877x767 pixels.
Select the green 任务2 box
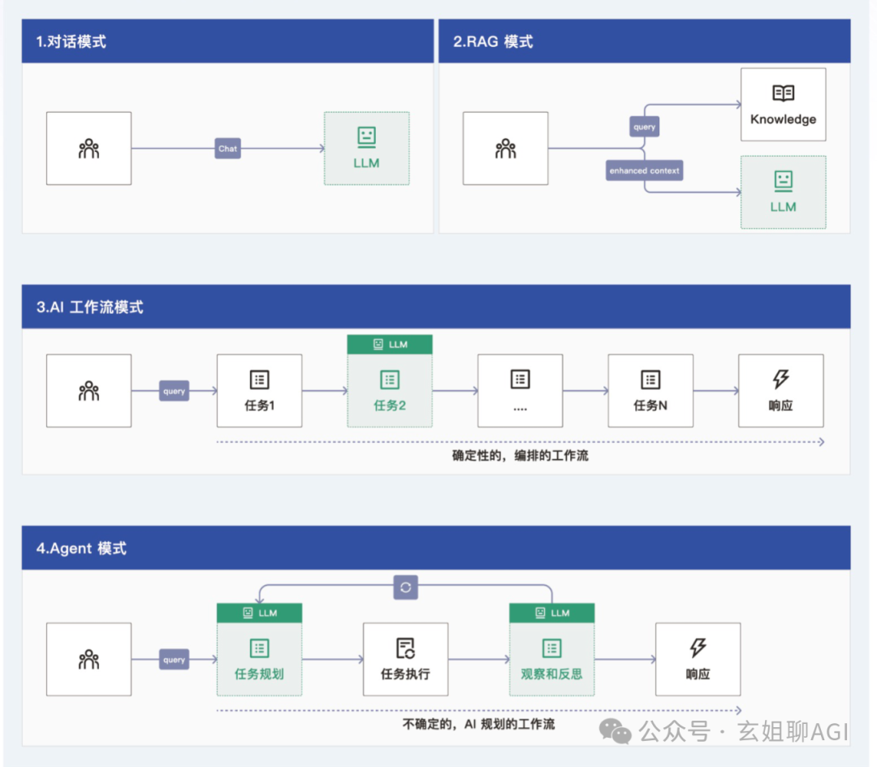tap(390, 391)
